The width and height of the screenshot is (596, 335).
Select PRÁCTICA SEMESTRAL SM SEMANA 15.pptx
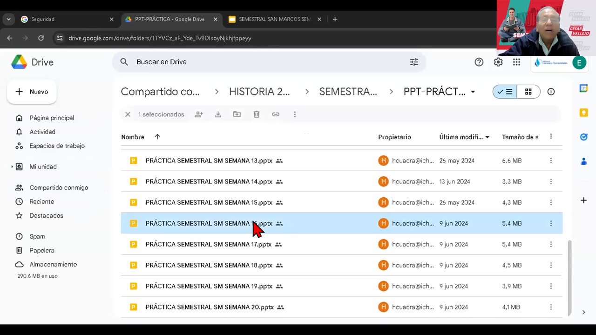pyautogui.click(x=342, y=202)
